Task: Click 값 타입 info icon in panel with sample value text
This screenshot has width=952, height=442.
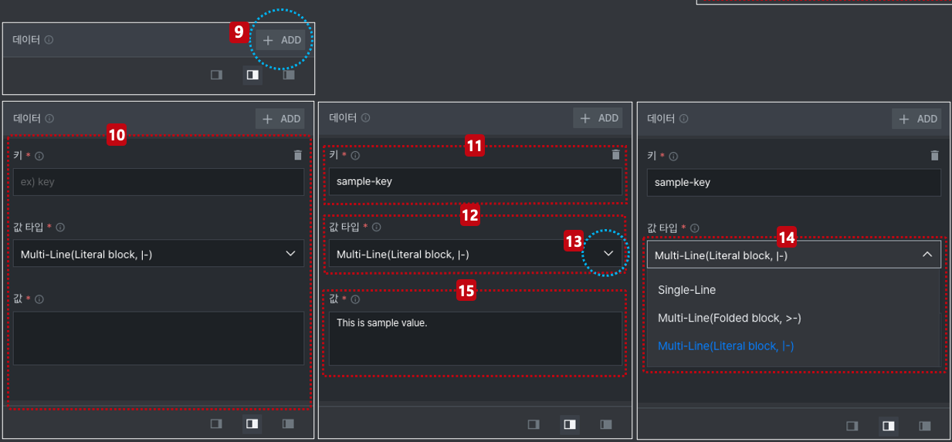Action: [376, 228]
